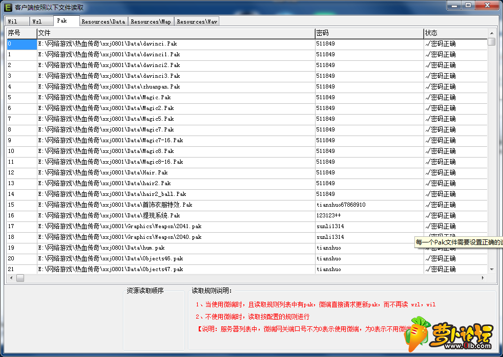Switch to the Wil tab
The width and height of the screenshot is (503, 357).
(x=17, y=21)
